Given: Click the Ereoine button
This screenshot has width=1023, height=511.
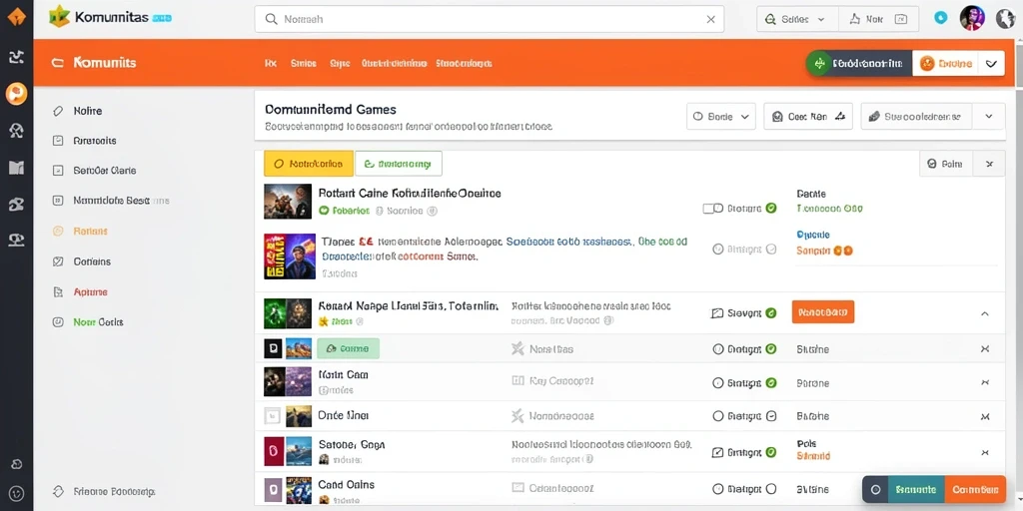Looking at the screenshot, I should [x=945, y=63].
